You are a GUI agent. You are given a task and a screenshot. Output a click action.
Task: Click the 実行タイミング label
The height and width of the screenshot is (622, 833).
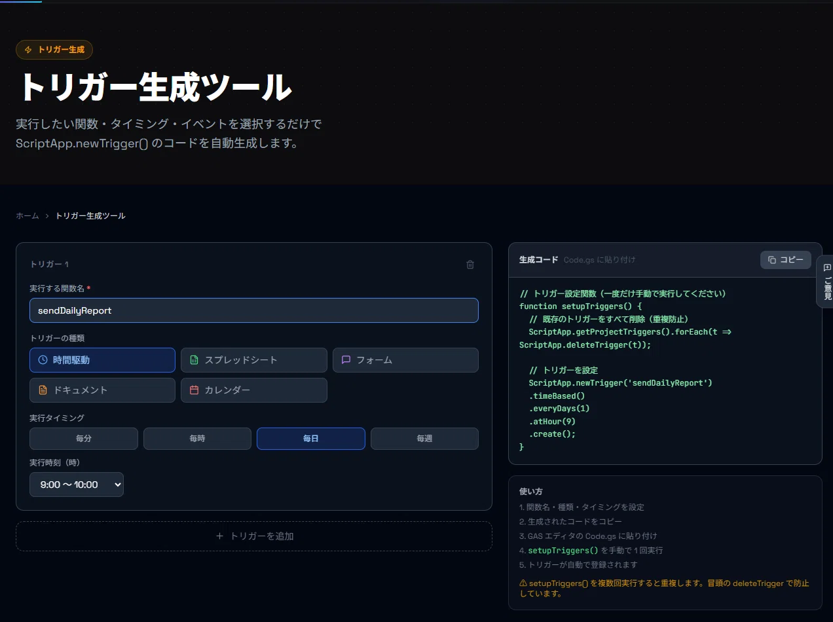(57, 418)
